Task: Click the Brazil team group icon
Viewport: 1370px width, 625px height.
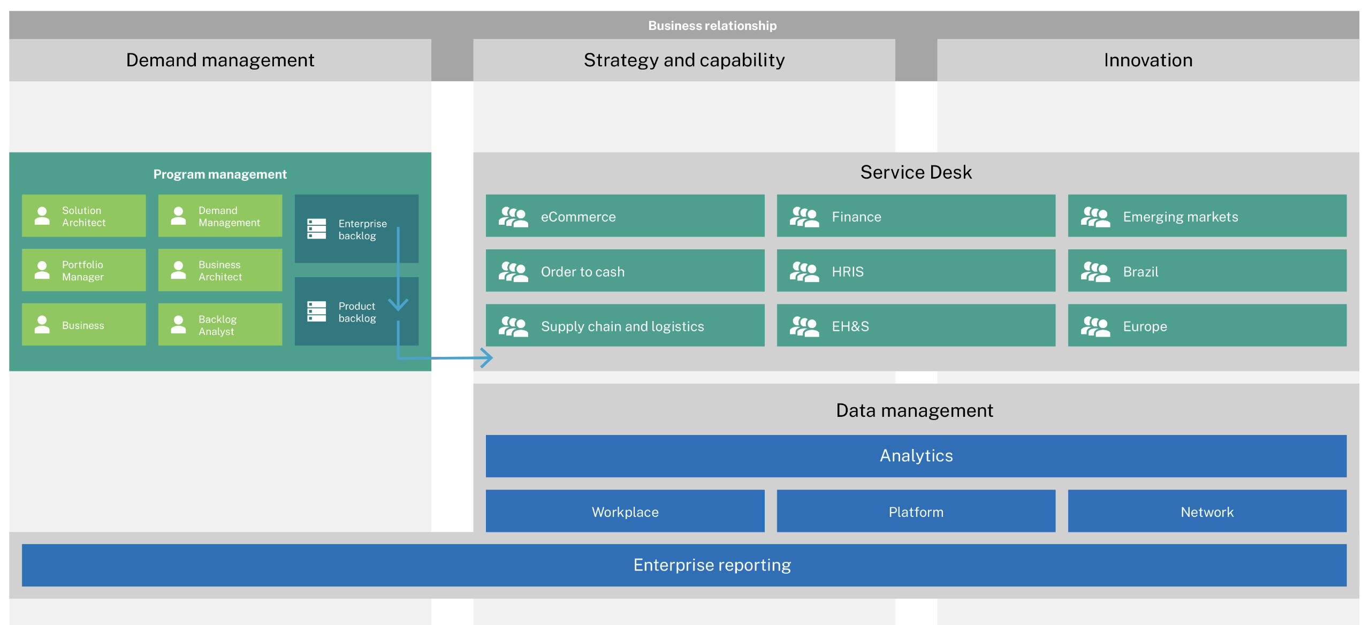Action: [1095, 271]
